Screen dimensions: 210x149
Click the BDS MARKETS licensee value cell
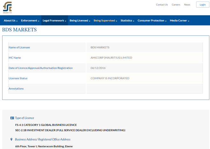pos(144,47)
